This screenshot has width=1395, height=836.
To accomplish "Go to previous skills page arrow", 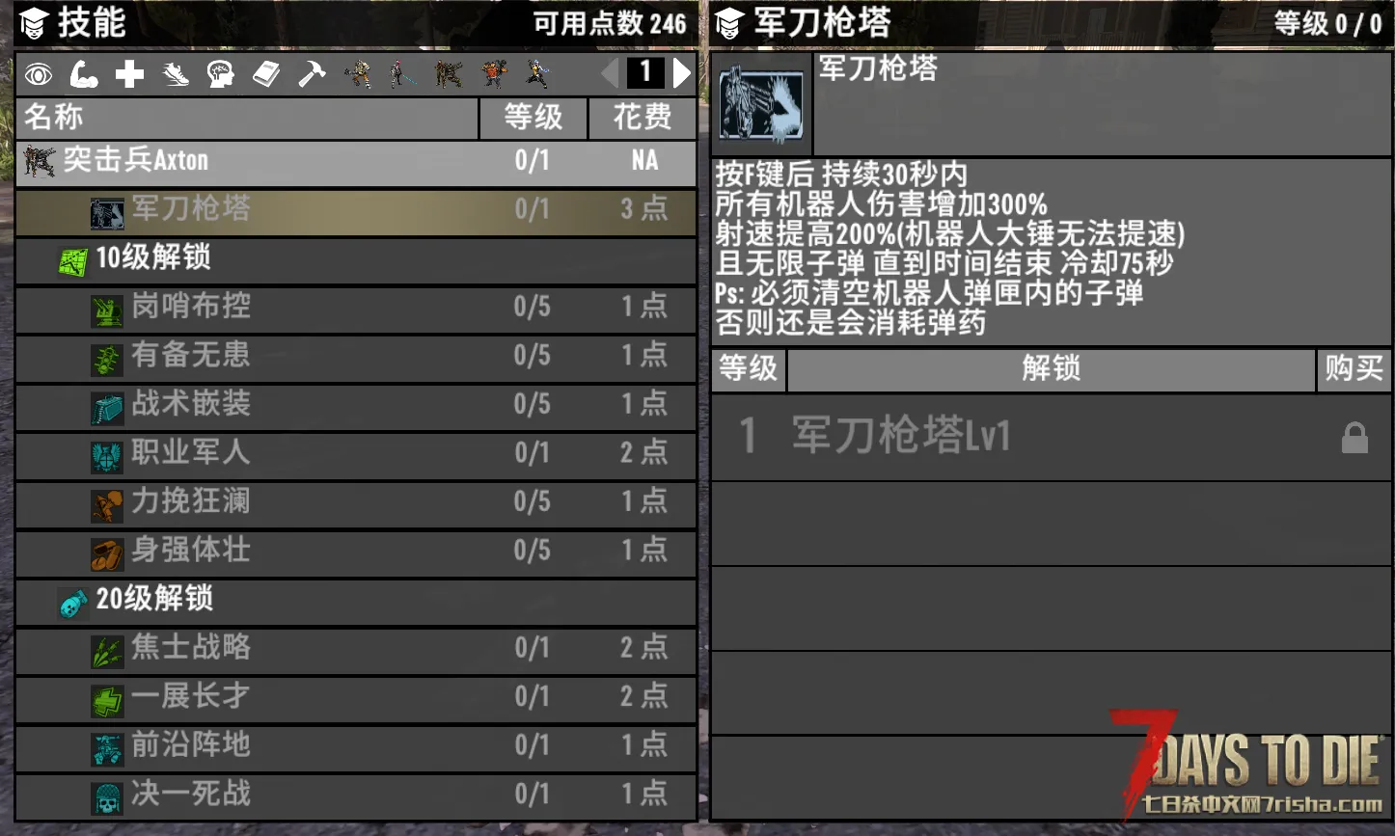I will [x=611, y=72].
